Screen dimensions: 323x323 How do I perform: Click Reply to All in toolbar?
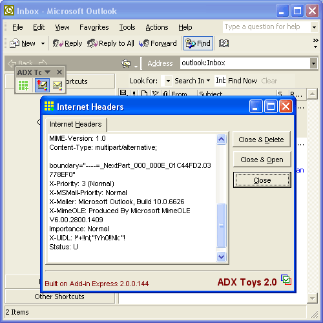coord(110,43)
